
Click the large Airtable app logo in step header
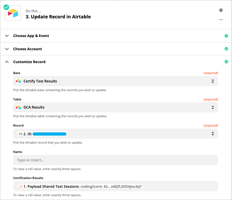pos(13,13)
